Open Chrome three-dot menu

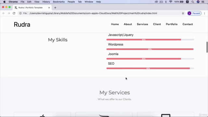[x=204, y=13]
